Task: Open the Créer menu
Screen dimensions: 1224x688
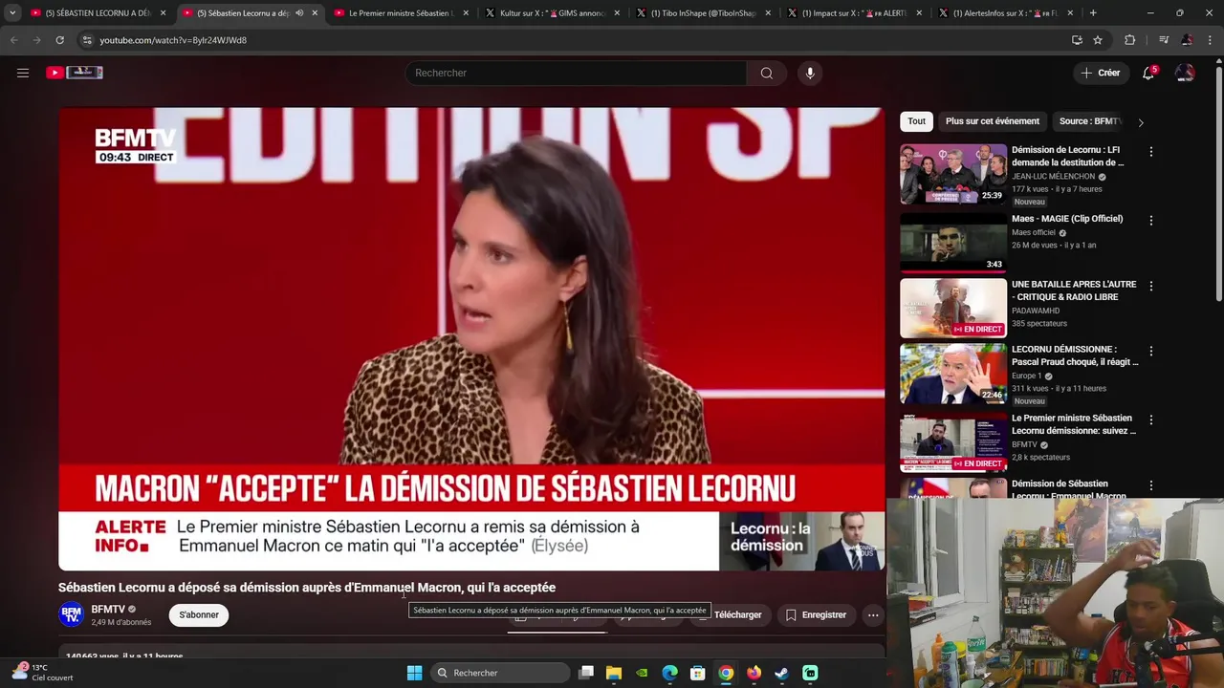Action: pos(1100,73)
